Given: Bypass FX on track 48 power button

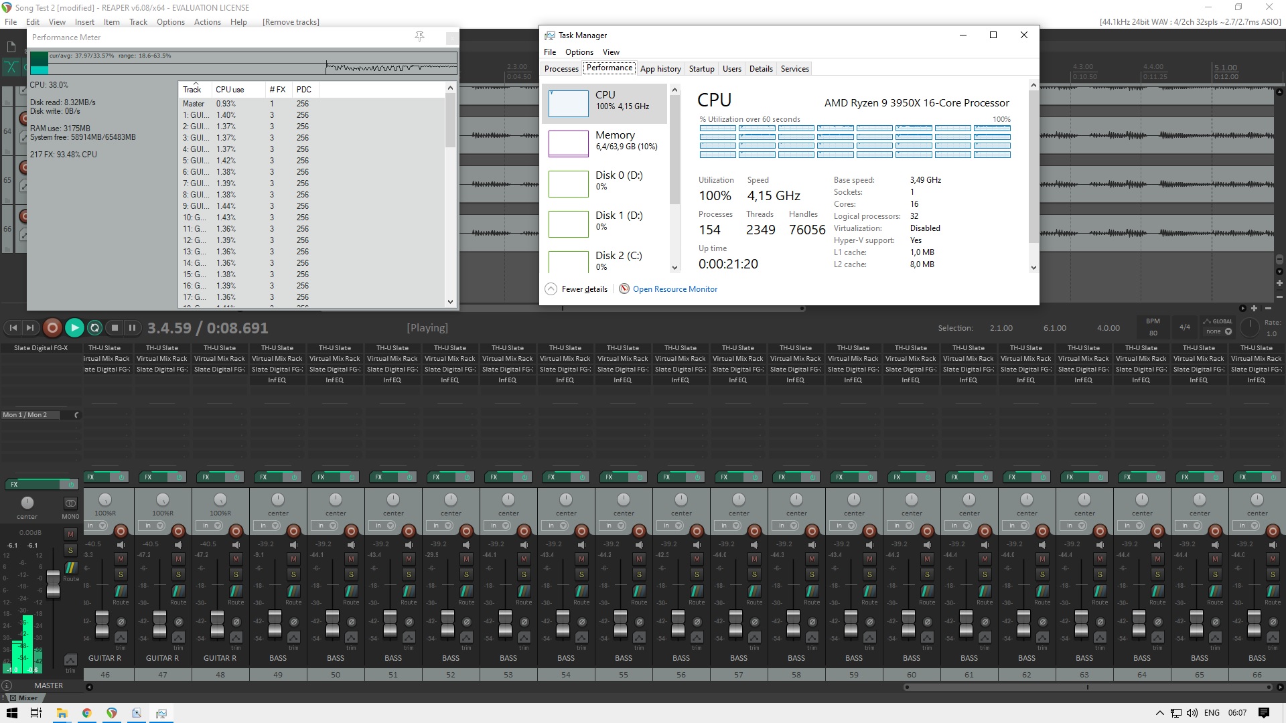Looking at the screenshot, I should pyautogui.click(x=236, y=477).
